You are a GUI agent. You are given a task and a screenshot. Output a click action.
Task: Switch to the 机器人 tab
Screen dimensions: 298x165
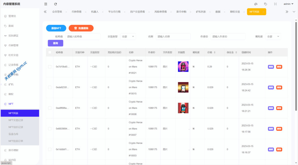[x=95, y=12]
